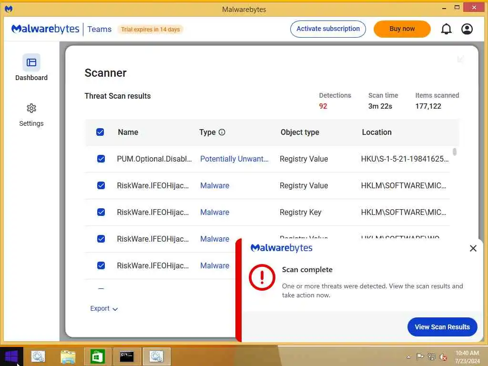Click the scan time value 3m 22s

(x=380, y=106)
